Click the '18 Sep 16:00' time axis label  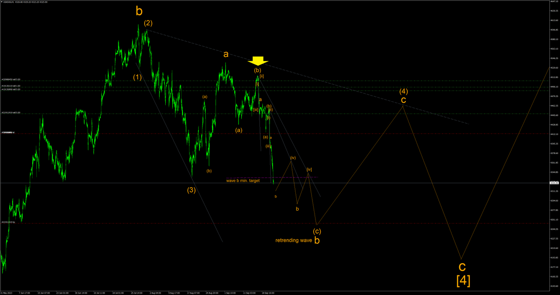[x=268, y=293]
